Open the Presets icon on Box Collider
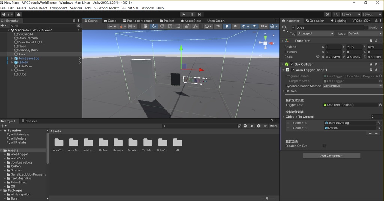 [x=376, y=64]
